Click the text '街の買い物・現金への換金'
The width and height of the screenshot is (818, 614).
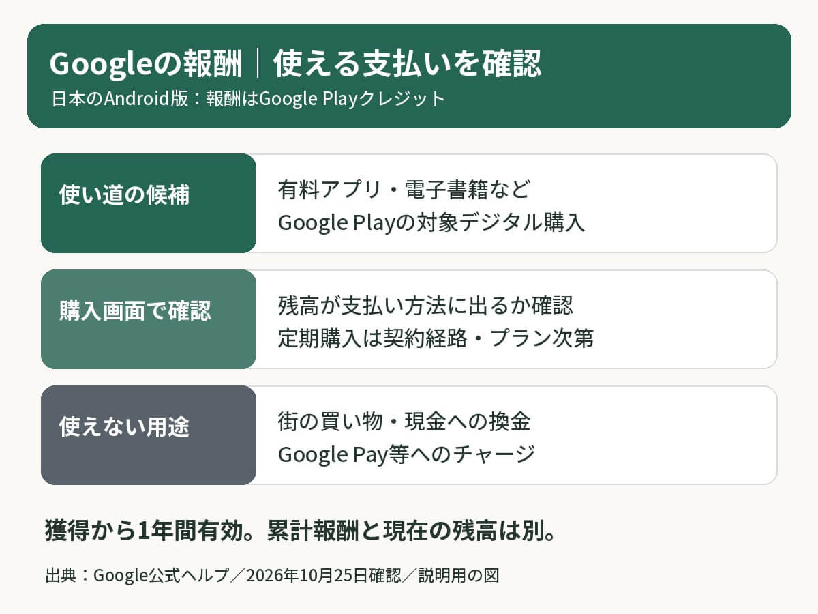(404, 421)
